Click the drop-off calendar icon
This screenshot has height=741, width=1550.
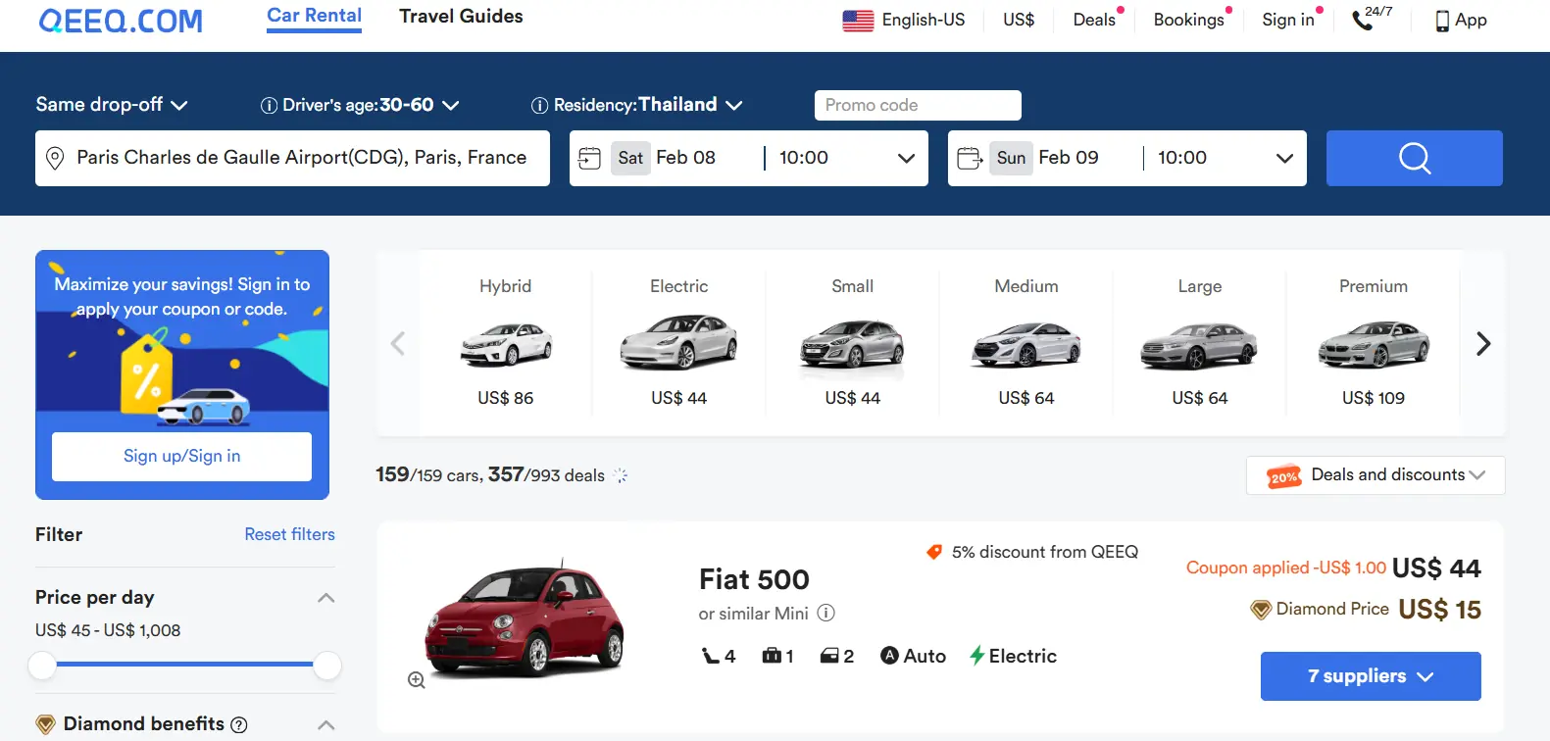click(970, 158)
